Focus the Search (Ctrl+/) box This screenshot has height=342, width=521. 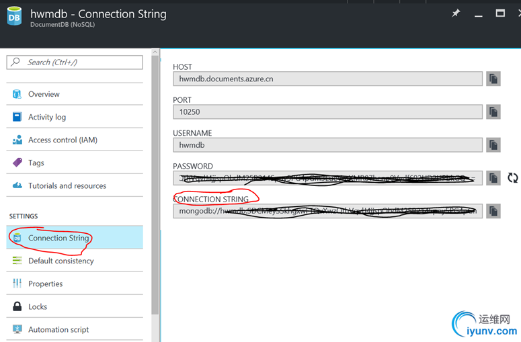click(x=75, y=62)
